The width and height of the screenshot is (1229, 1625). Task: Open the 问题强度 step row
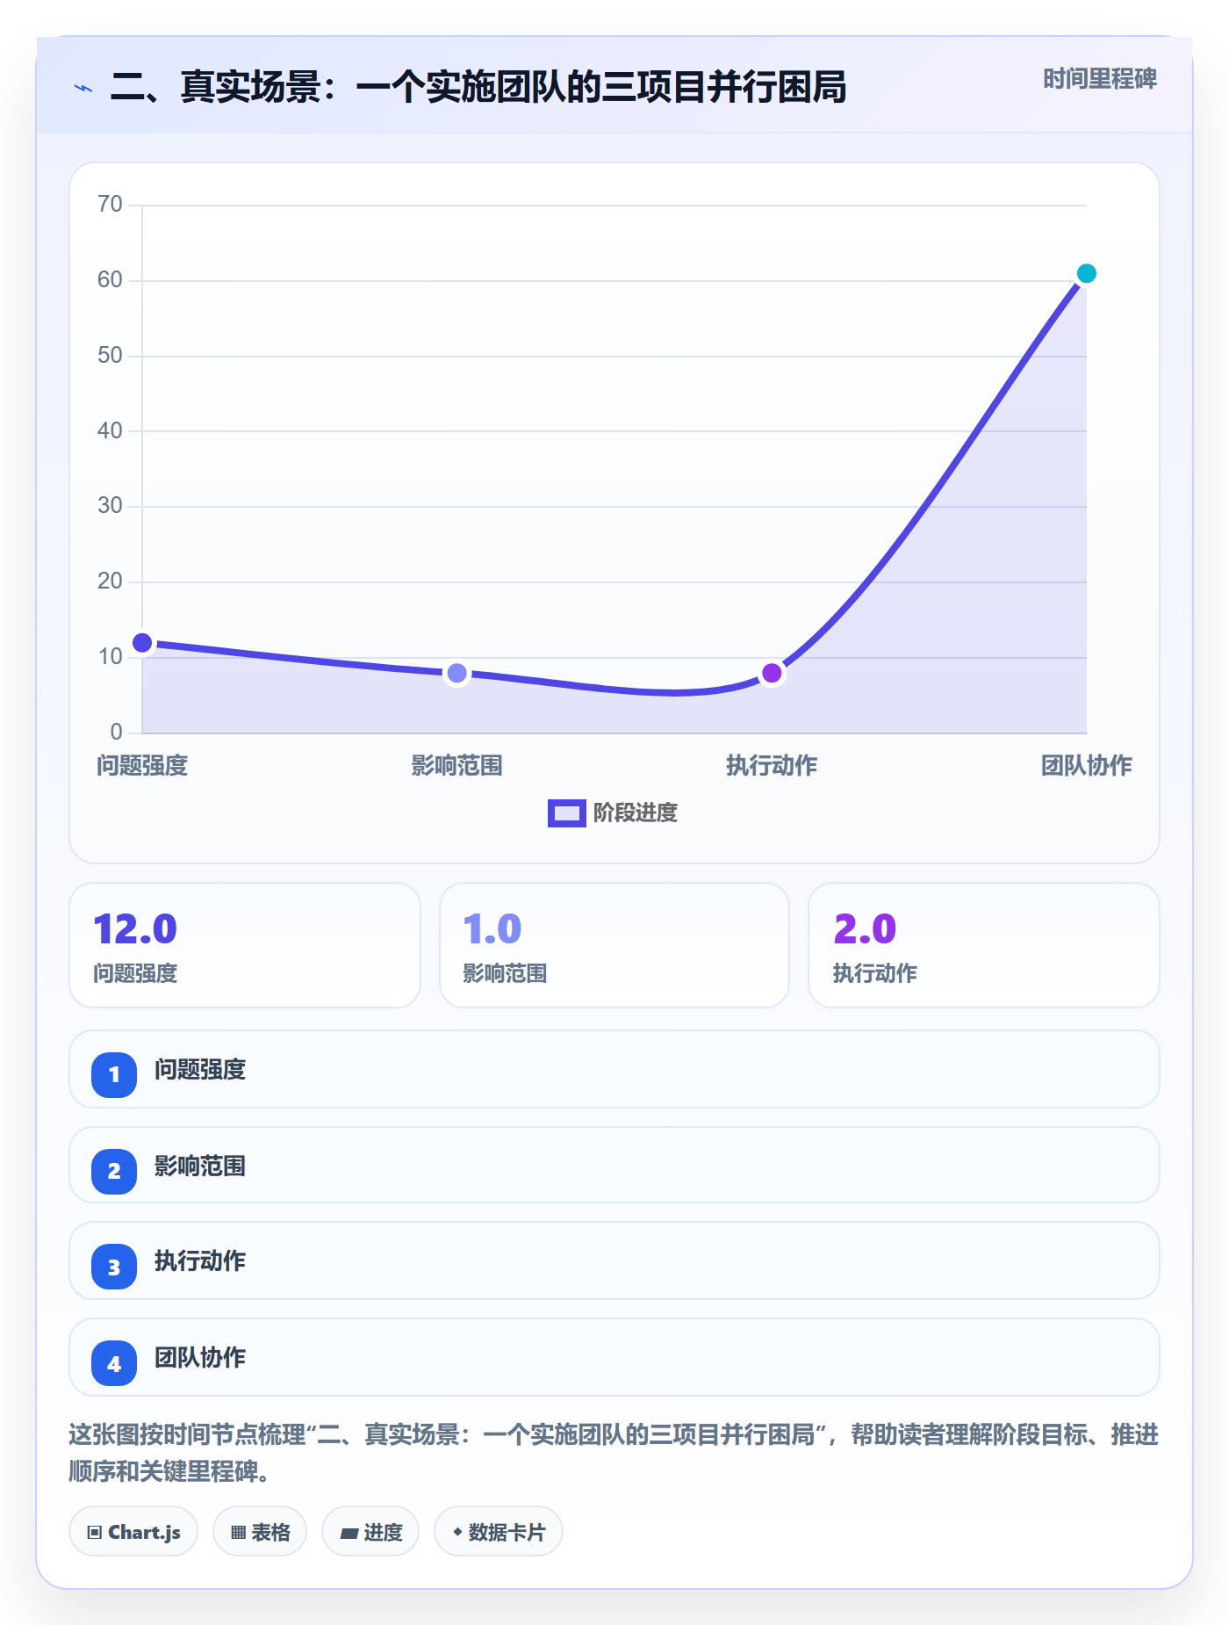pos(614,1069)
